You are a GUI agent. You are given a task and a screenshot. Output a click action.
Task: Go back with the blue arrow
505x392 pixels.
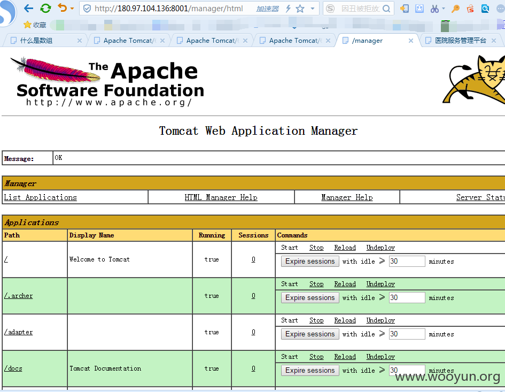[x=29, y=8]
